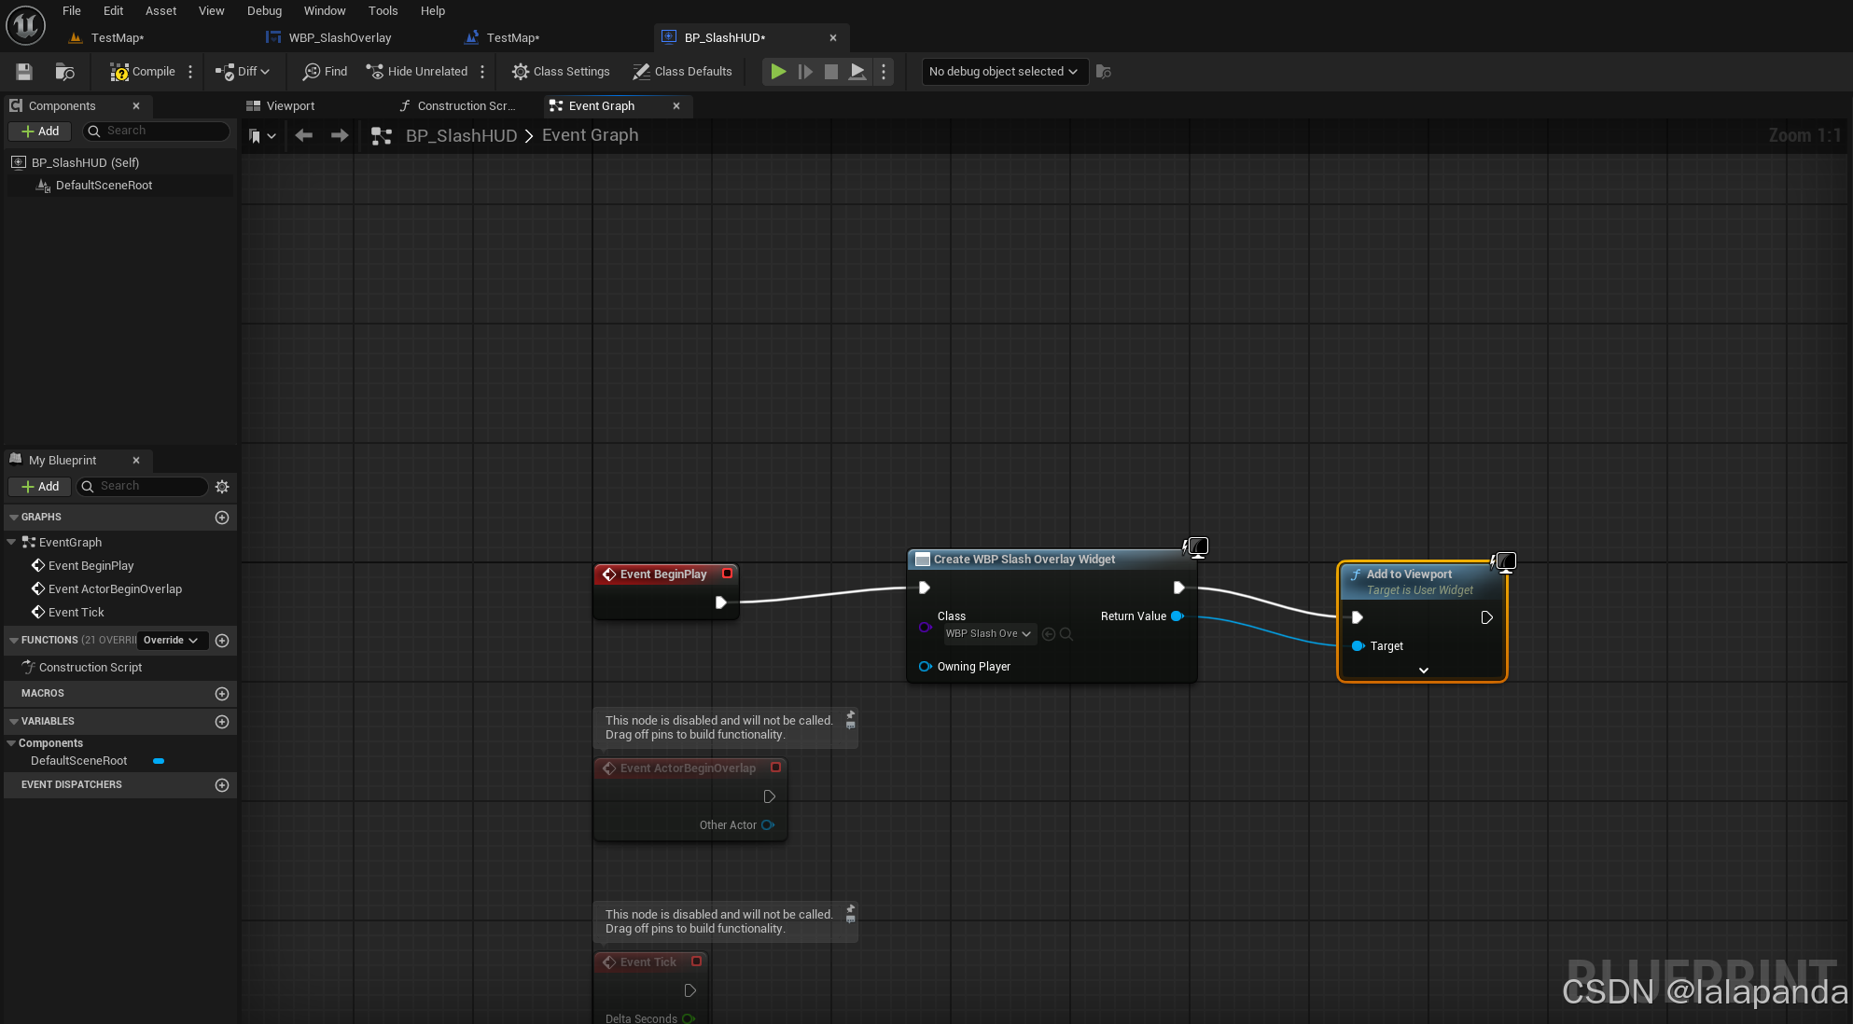Open Class Settings panel
The image size is (1853, 1024).
point(561,72)
